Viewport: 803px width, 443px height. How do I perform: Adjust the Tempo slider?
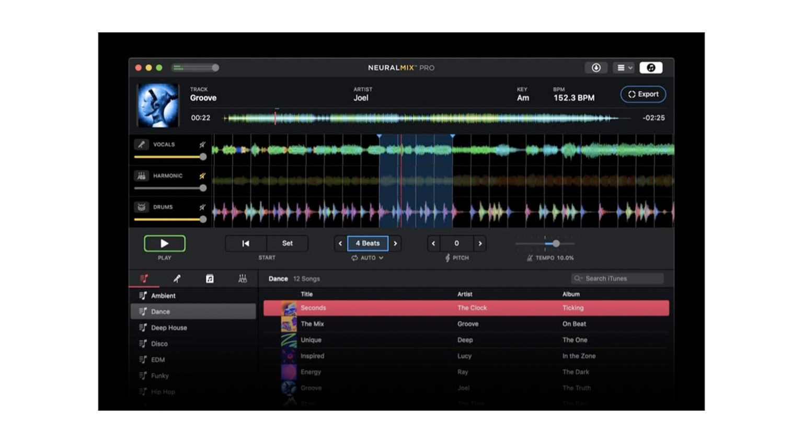tap(556, 243)
